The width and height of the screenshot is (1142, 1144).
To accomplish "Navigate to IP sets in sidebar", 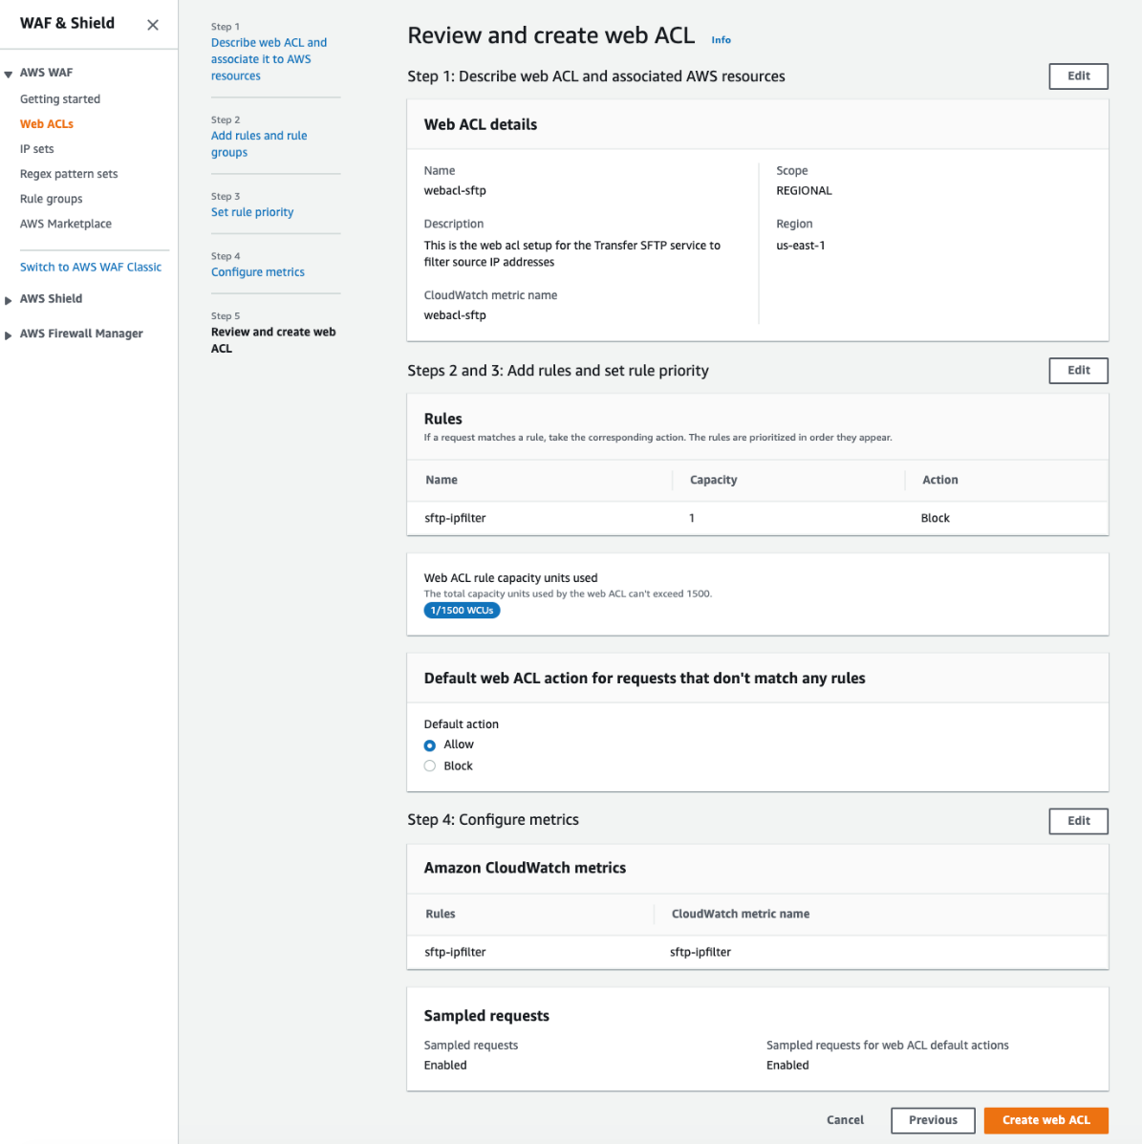I will pos(36,148).
